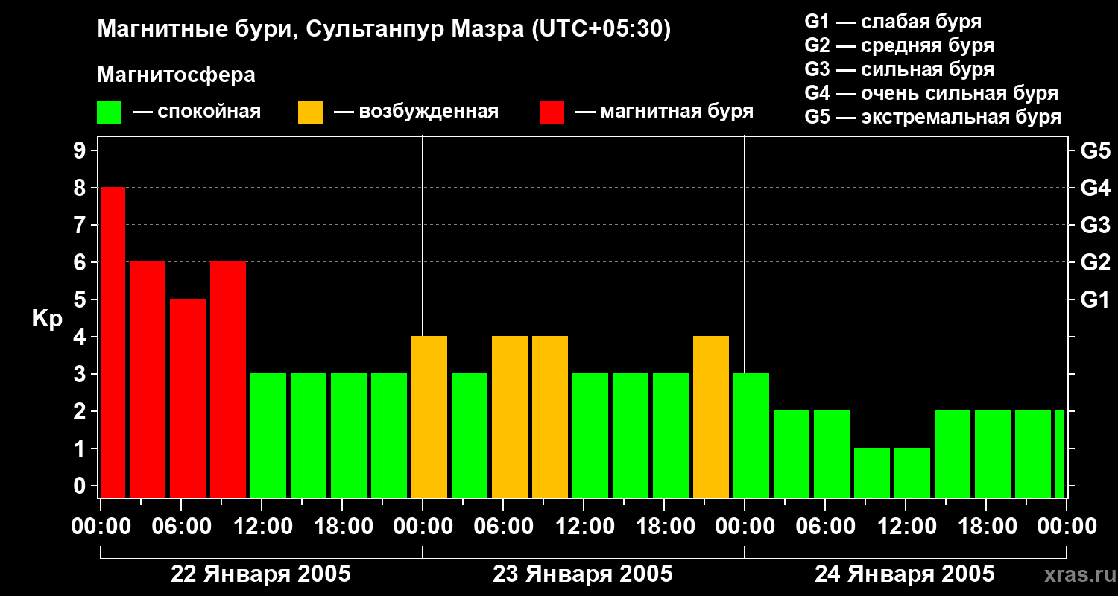Click the 'G2' label on right axis
Image resolution: width=1118 pixels, height=596 pixels.
click(x=1095, y=263)
